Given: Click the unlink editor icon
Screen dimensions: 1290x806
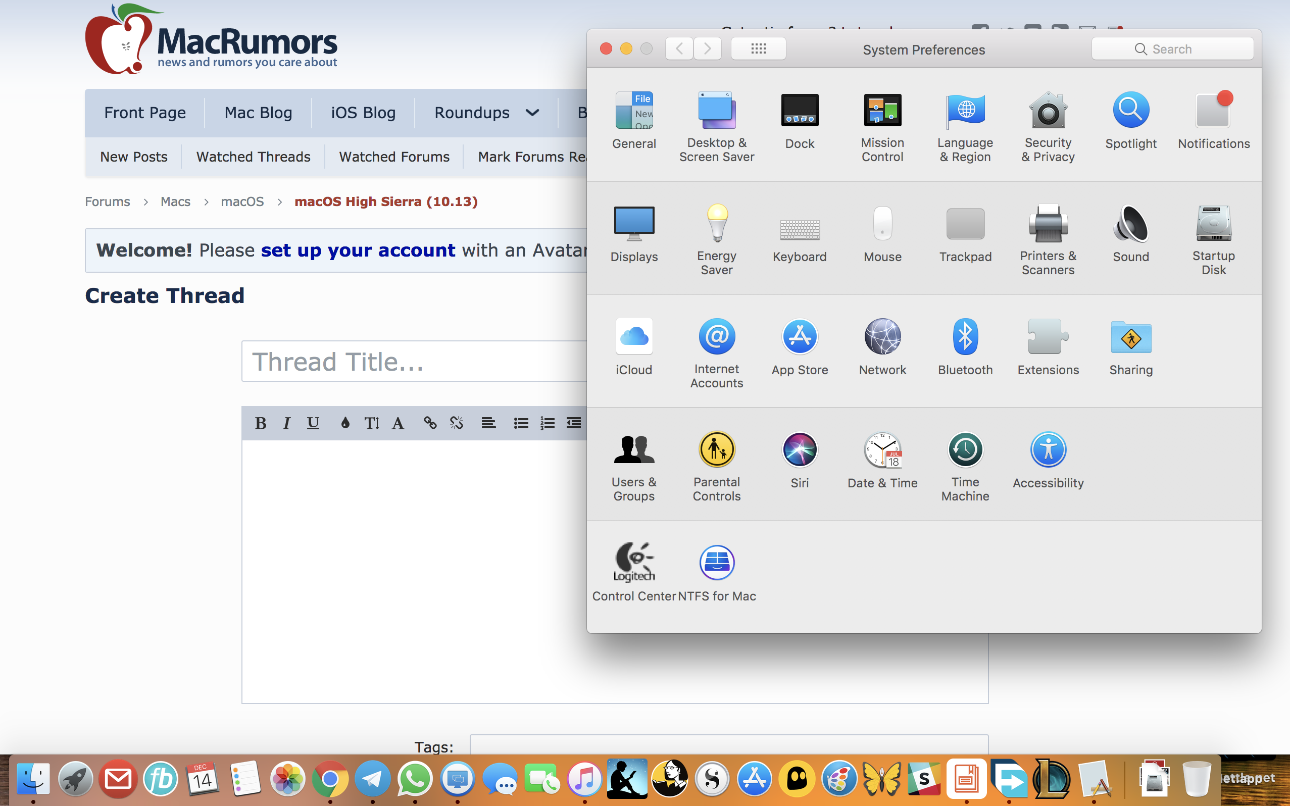Looking at the screenshot, I should click(456, 423).
